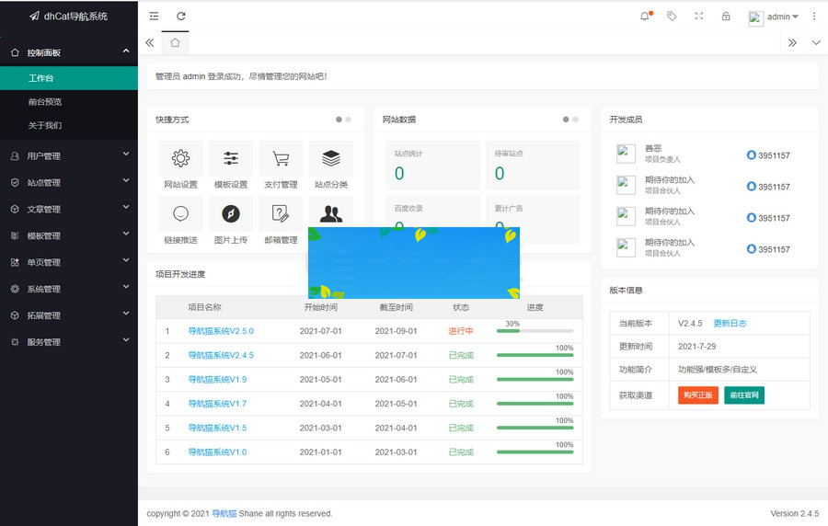Switch to second page of 快捷方式 carousel
The height and width of the screenshot is (526, 828).
348,120
